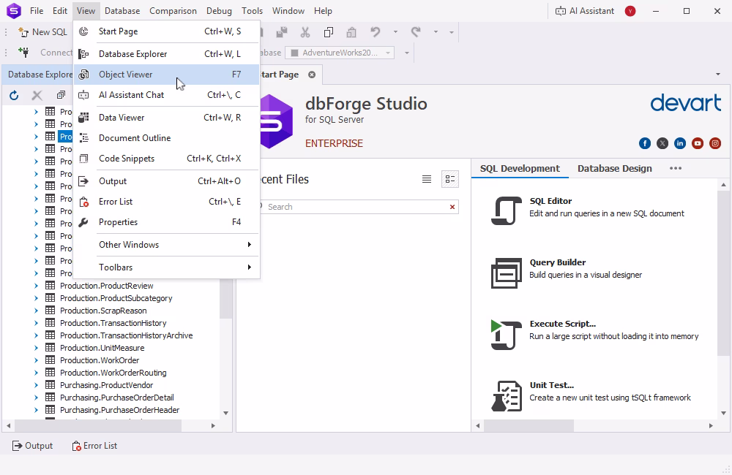The image size is (732, 475).
Task: Click the YouTube icon on the Start Page
Action: [x=697, y=143]
